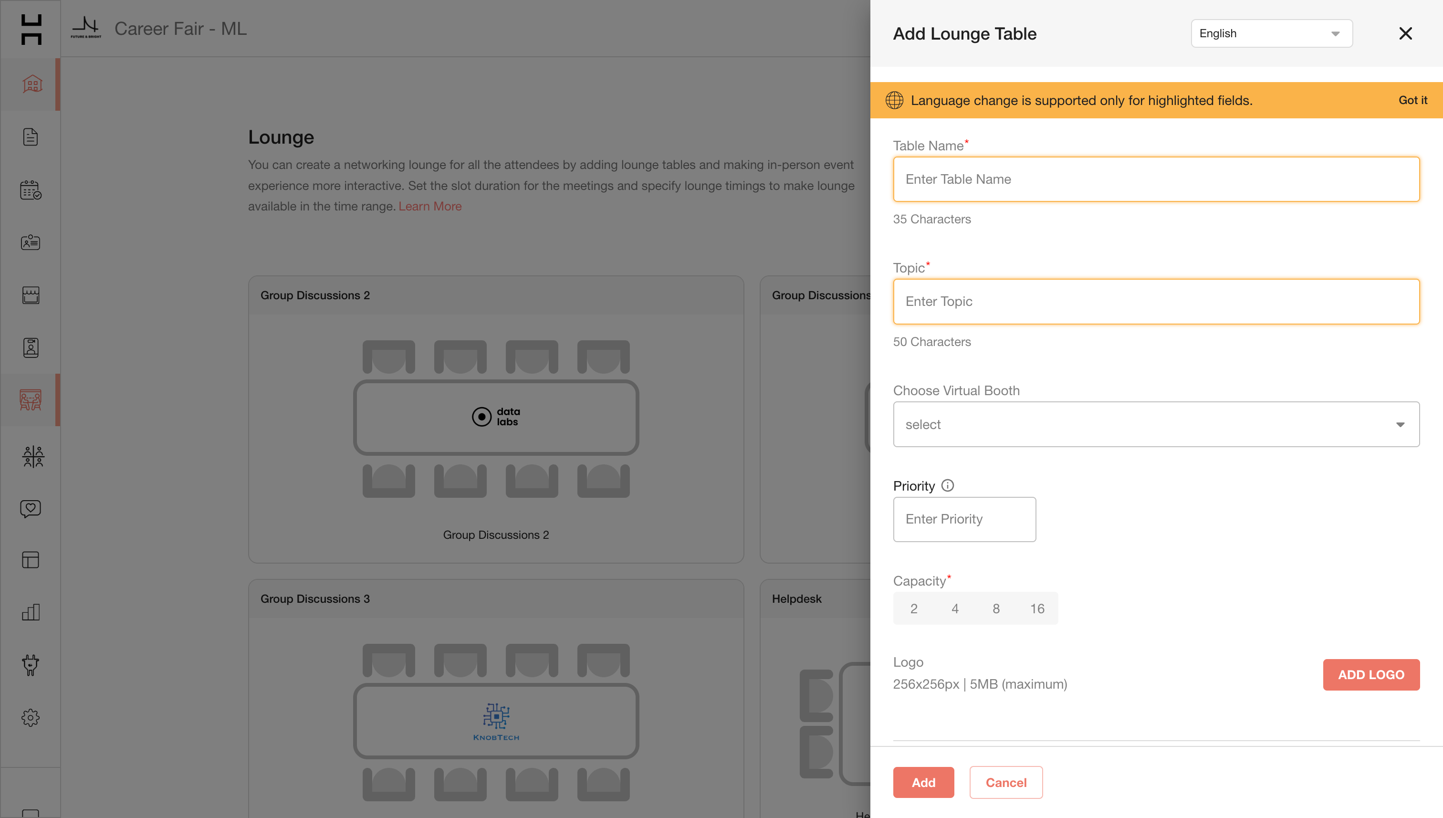This screenshot has width=1443, height=818.
Task: Focus the Enter Priority field
Action: 964,519
